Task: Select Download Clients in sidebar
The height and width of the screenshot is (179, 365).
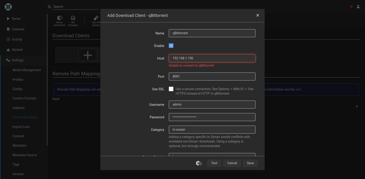Action: (x=25, y=117)
